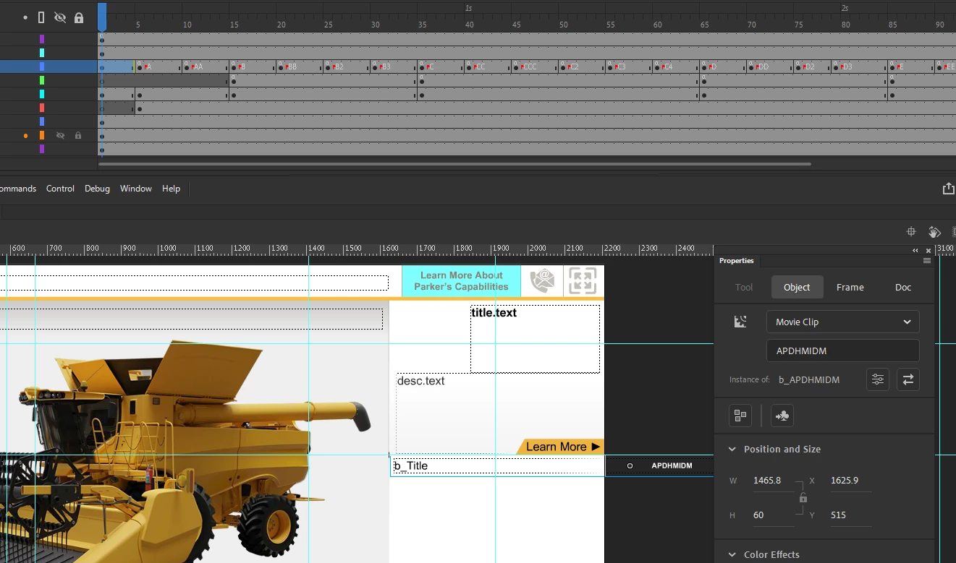Select keyframe labeled AA in the timeline

[194, 66]
